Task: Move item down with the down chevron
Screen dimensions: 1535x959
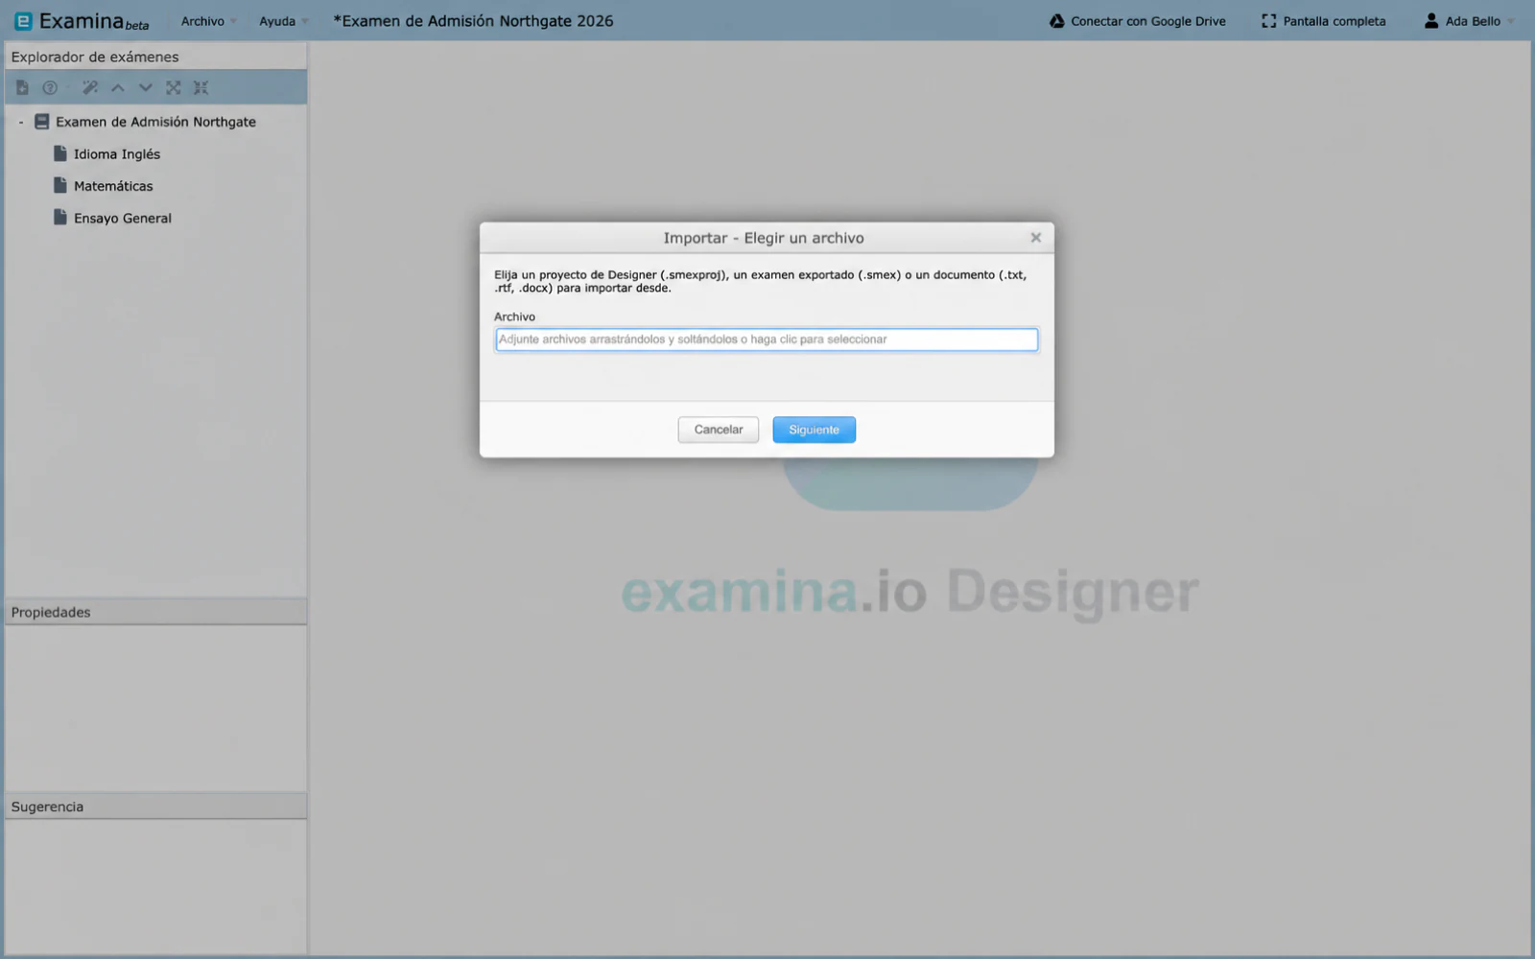Action: coord(146,87)
